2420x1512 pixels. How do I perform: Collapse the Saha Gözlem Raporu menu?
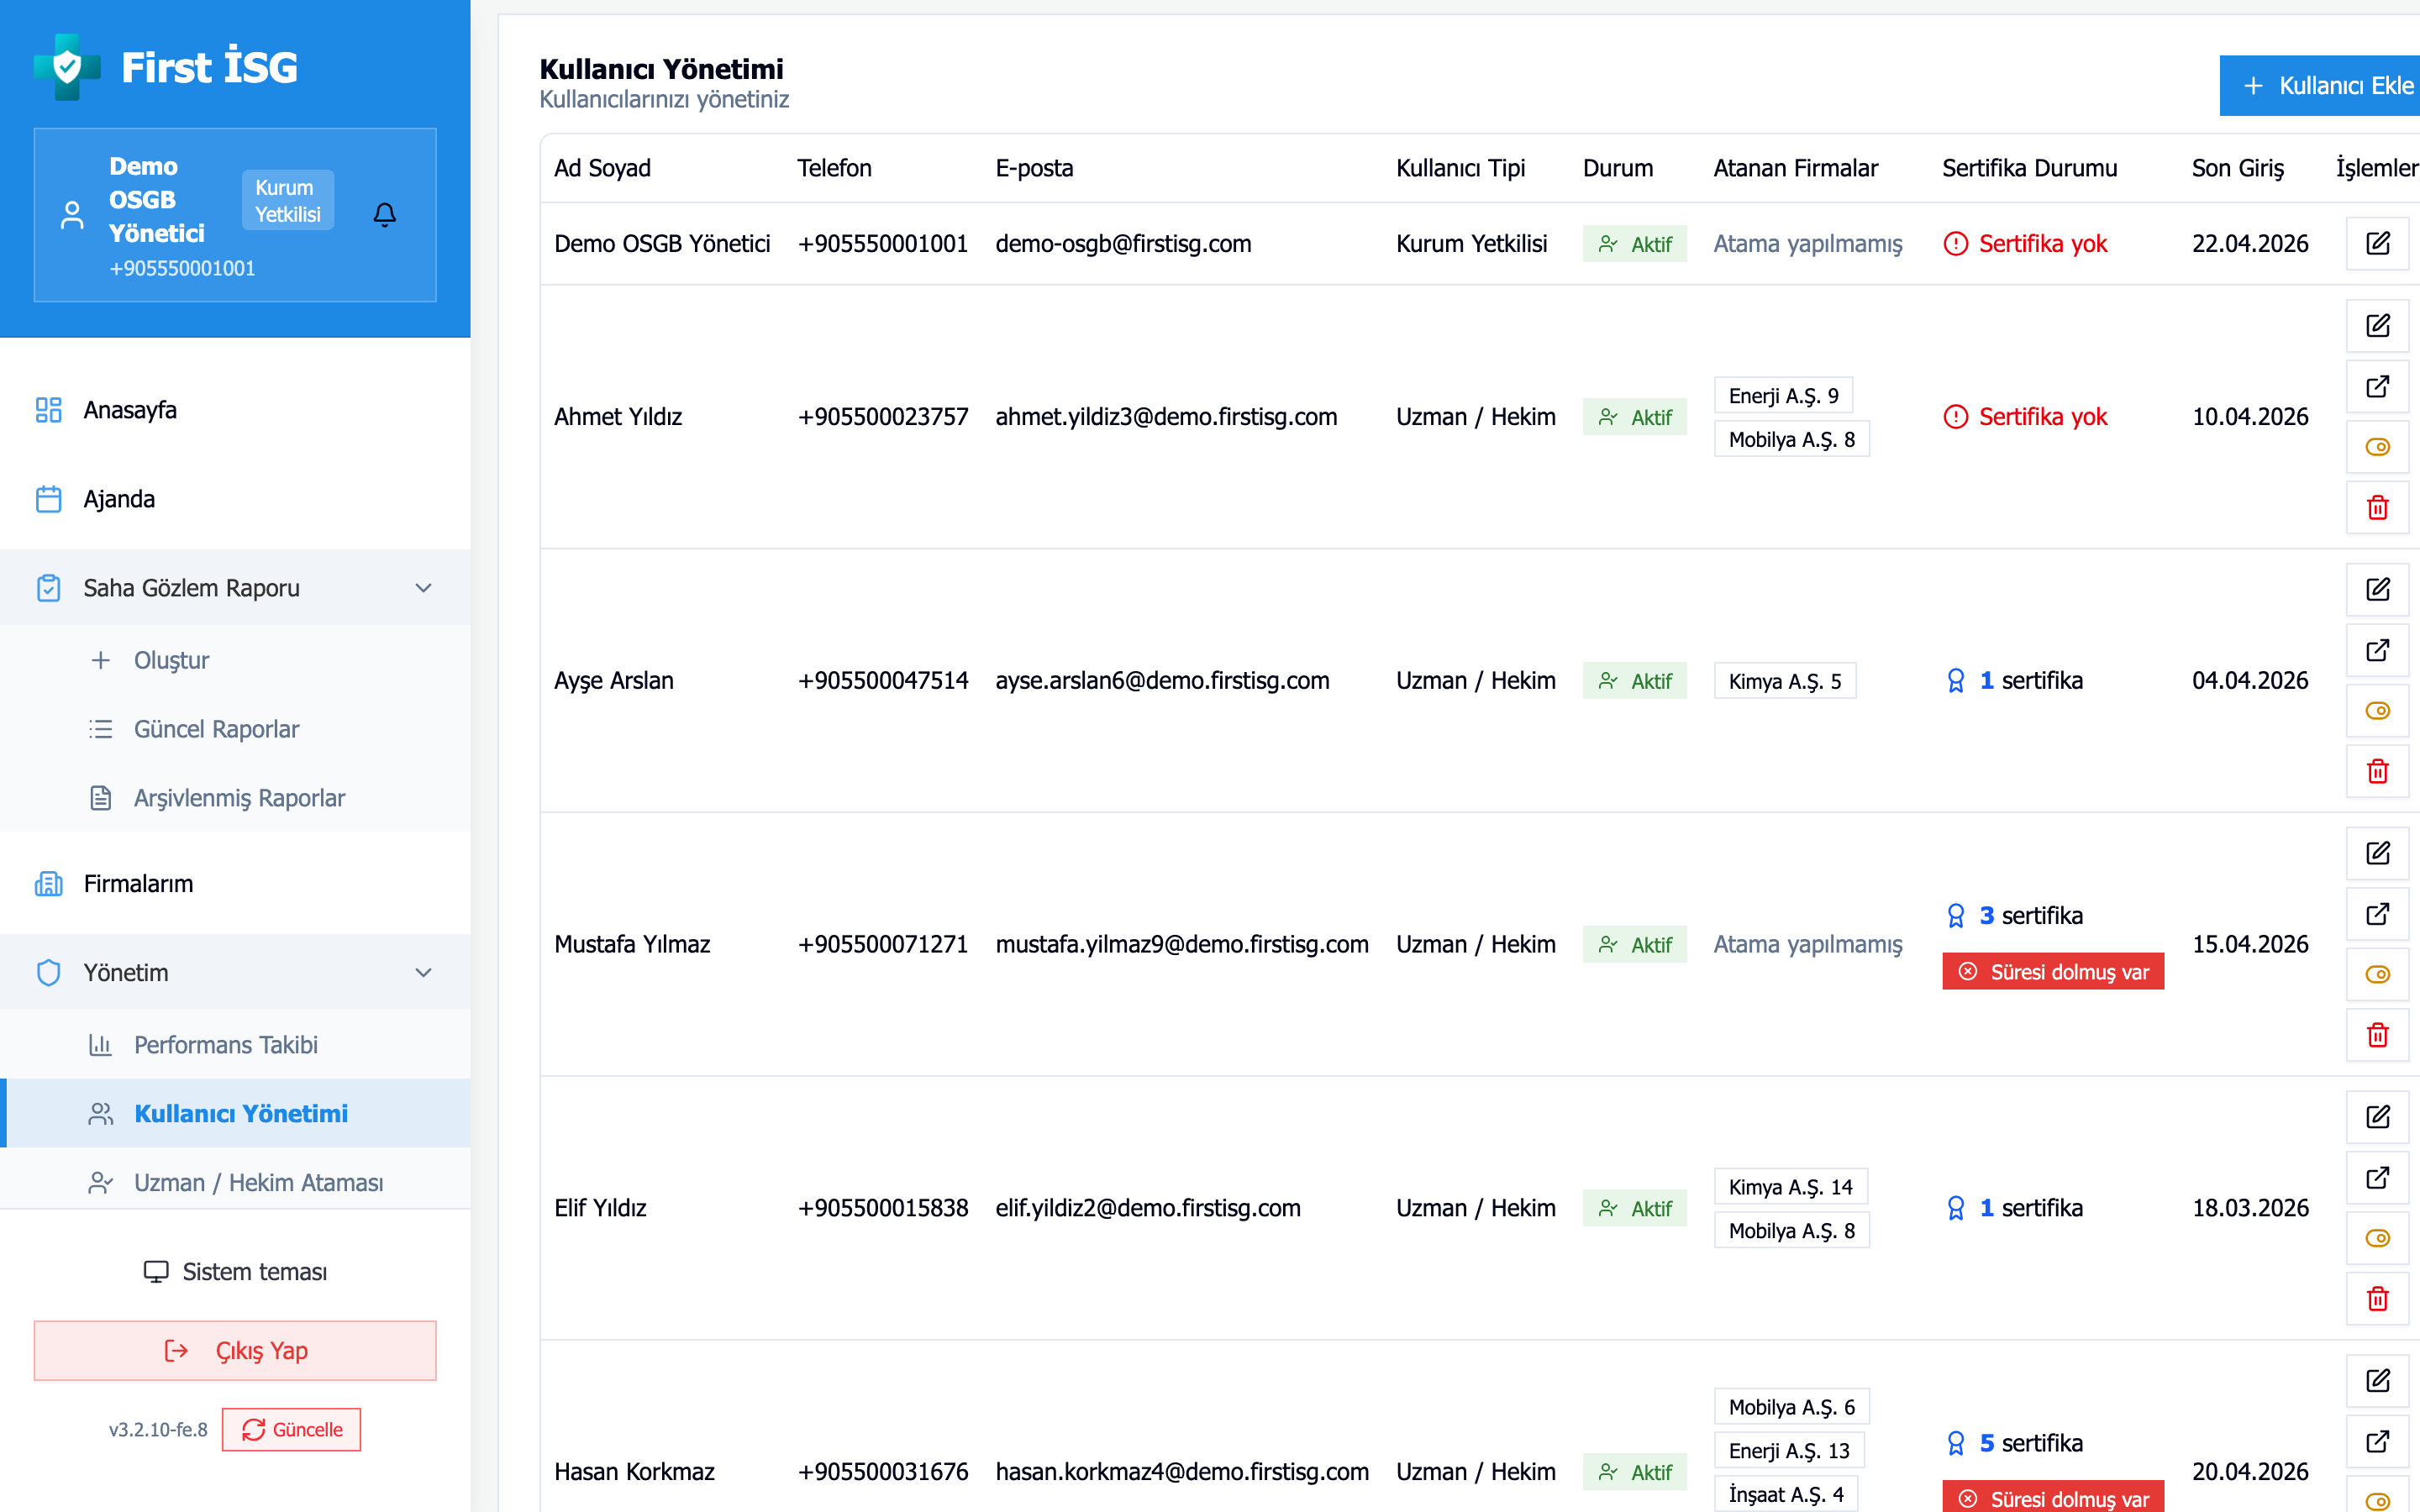(423, 588)
